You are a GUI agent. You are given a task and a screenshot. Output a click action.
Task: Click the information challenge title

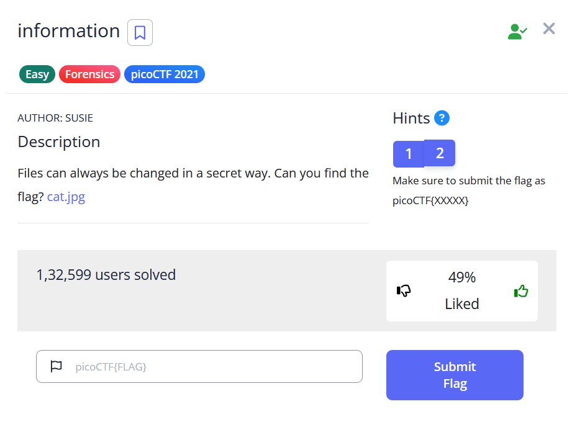[x=68, y=31]
